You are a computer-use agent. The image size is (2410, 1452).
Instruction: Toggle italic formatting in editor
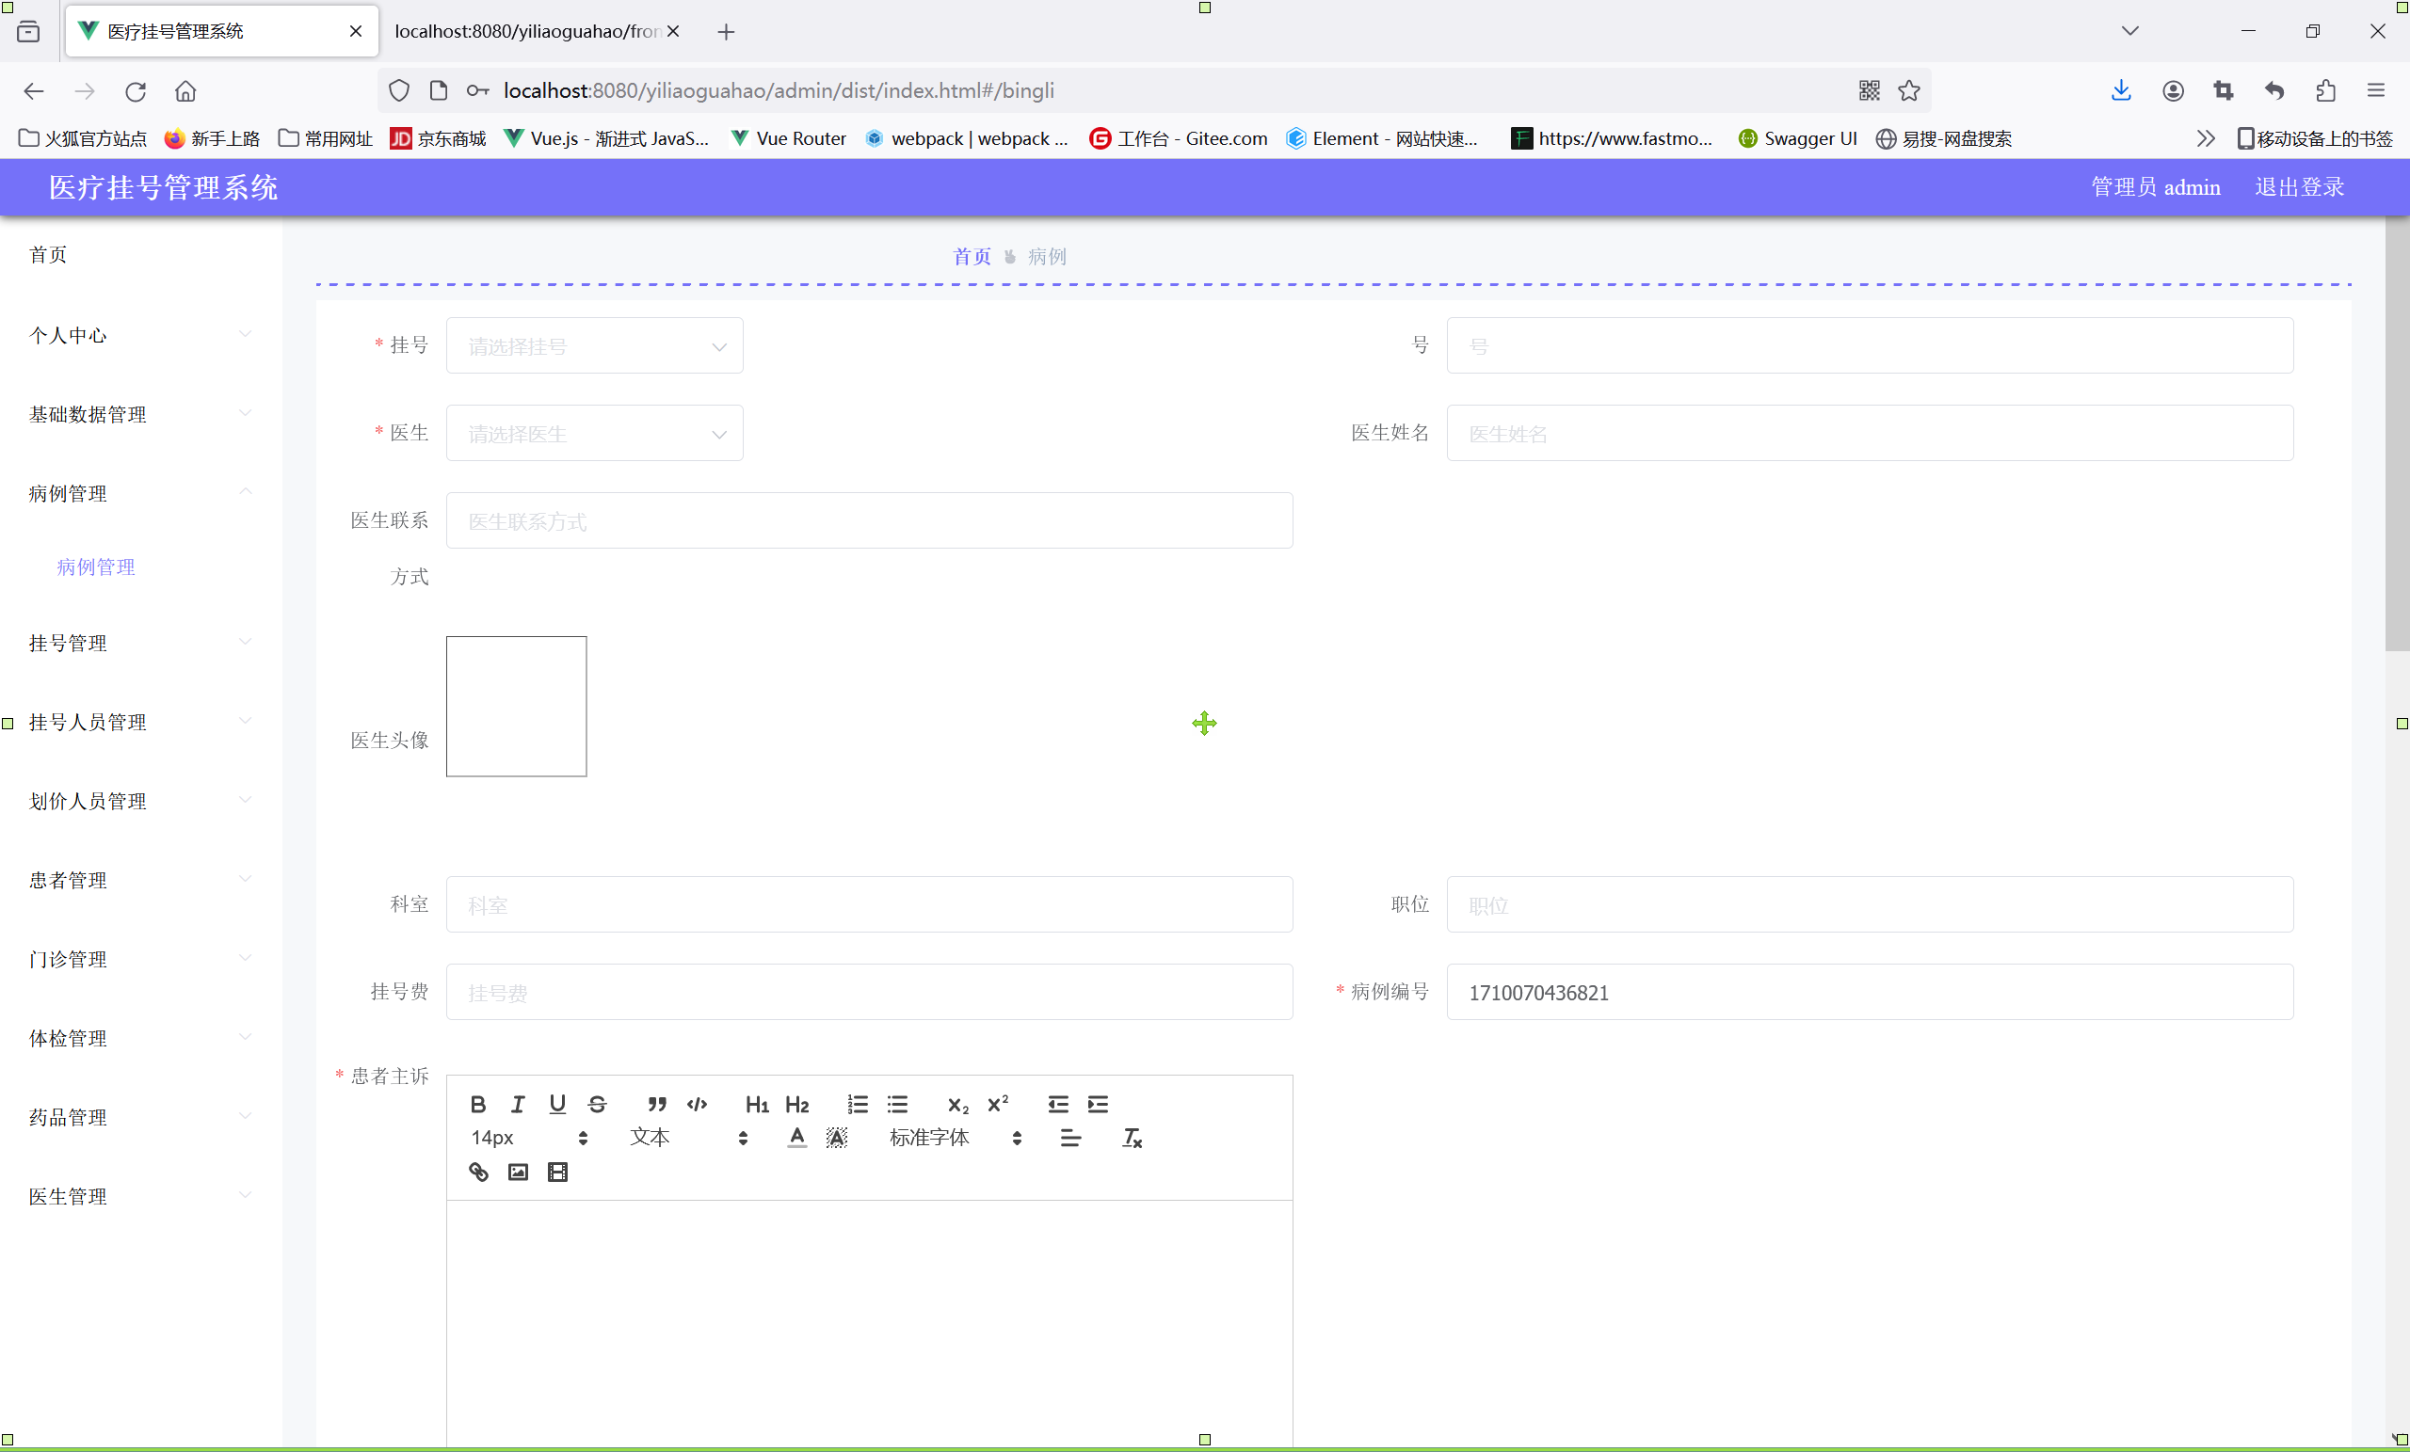tap(518, 1104)
